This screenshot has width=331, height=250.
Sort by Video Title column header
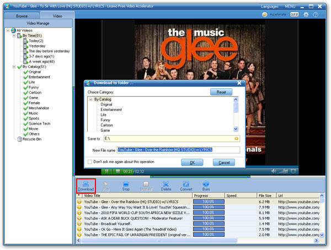tap(137, 195)
